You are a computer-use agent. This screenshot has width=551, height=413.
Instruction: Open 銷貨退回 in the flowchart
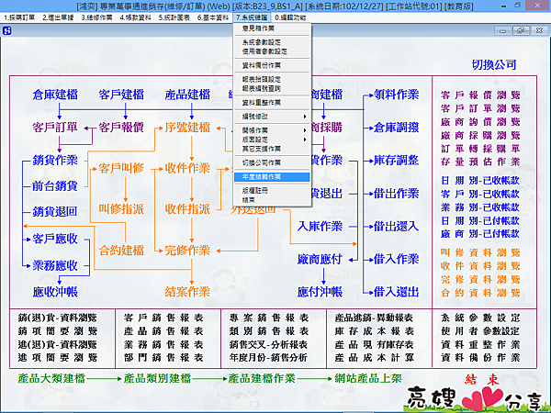(x=55, y=211)
